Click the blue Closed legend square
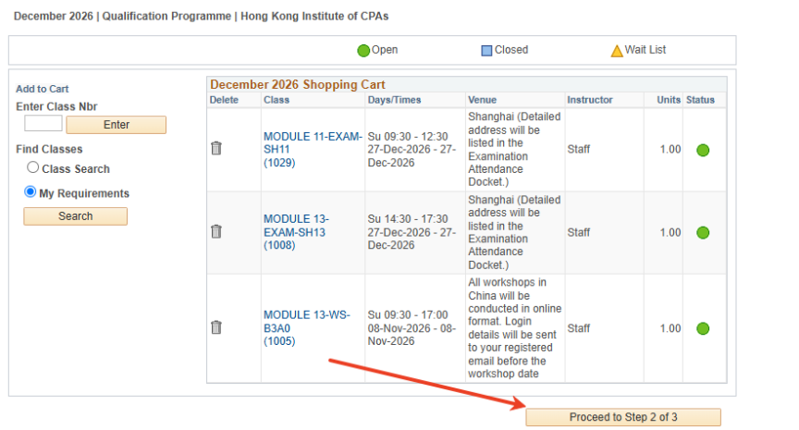 pyautogui.click(x=486, y=51)
